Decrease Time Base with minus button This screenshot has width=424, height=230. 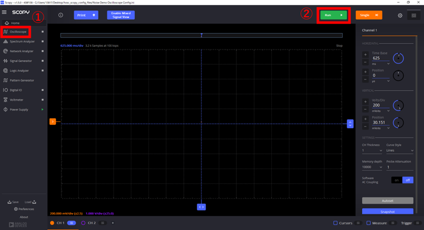click(x=365, y=62)
